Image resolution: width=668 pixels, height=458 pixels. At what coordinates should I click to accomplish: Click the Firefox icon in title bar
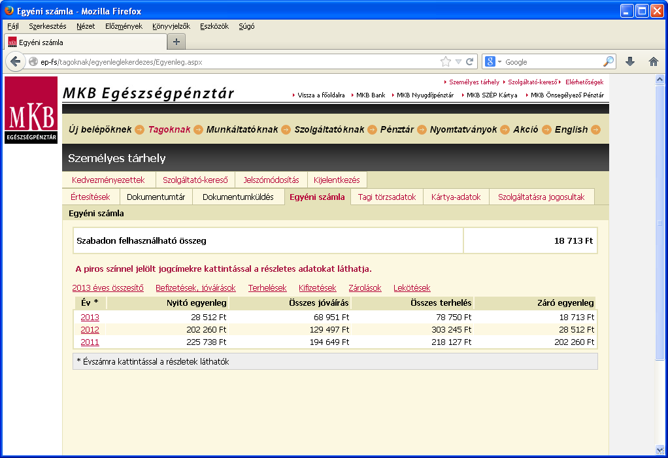pyautogui.click(x=8, y=10)
